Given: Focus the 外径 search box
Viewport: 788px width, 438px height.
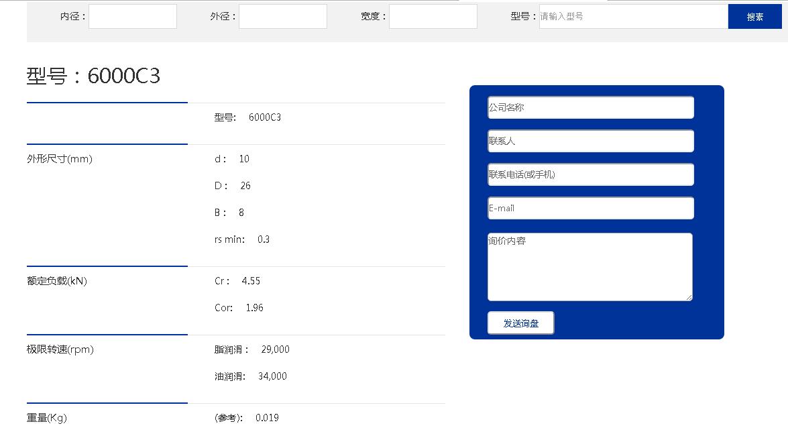Looking at the screenshot, I should [283, 17].
